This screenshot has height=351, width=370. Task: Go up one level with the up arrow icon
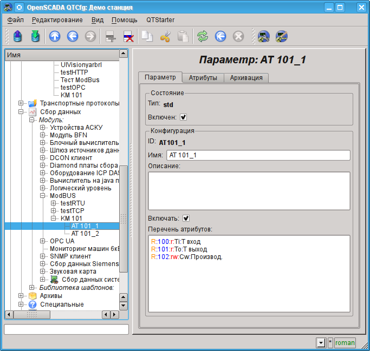coord(55,36)
